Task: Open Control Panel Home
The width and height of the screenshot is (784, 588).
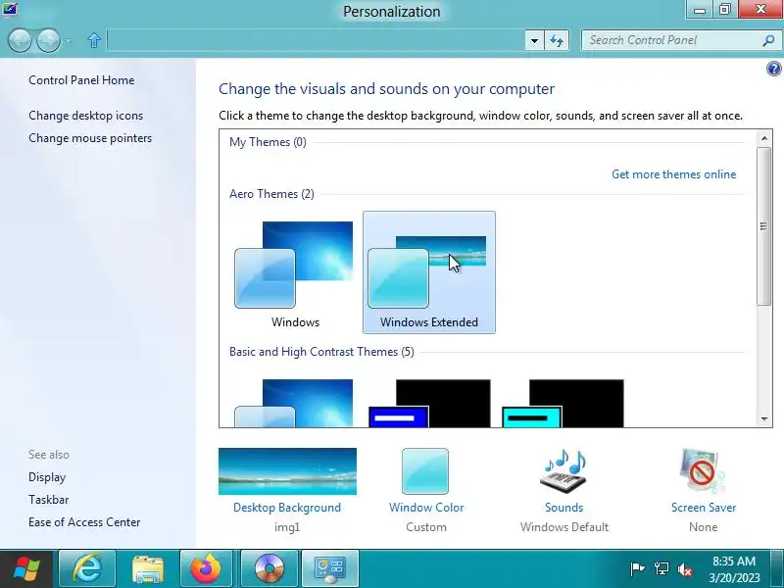Action: tap(81, 80)
